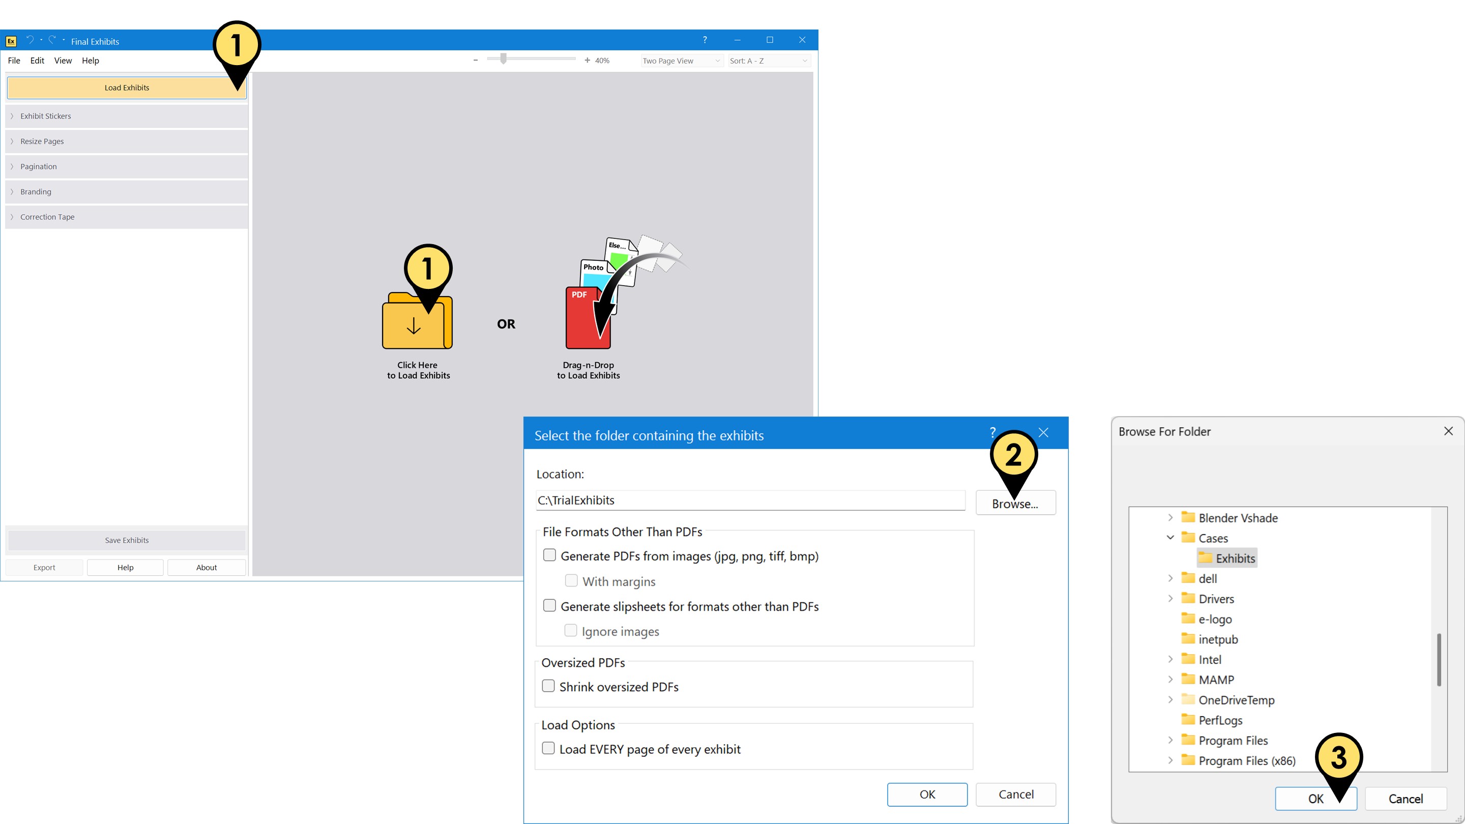
Task: Enable Generate slipsheets for other formats
Action: click(x=549, y=606)
